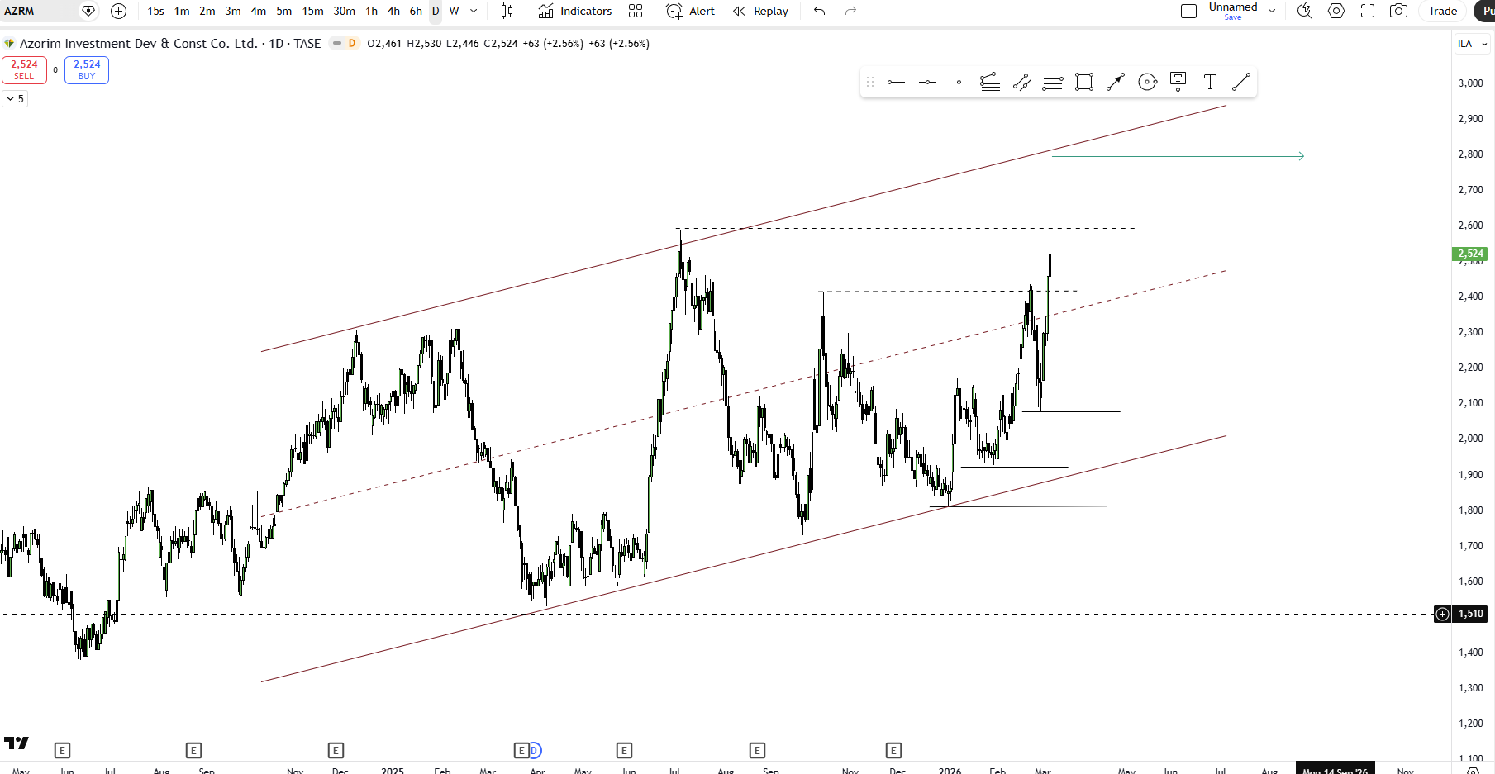Switch to the 4h timeframe
The width and height of the screenshot is (1495, 774).
click(x=393, y=11)
